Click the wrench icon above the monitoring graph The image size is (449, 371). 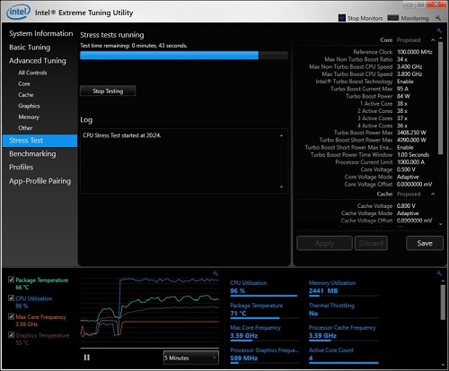[x=216, y=273]
